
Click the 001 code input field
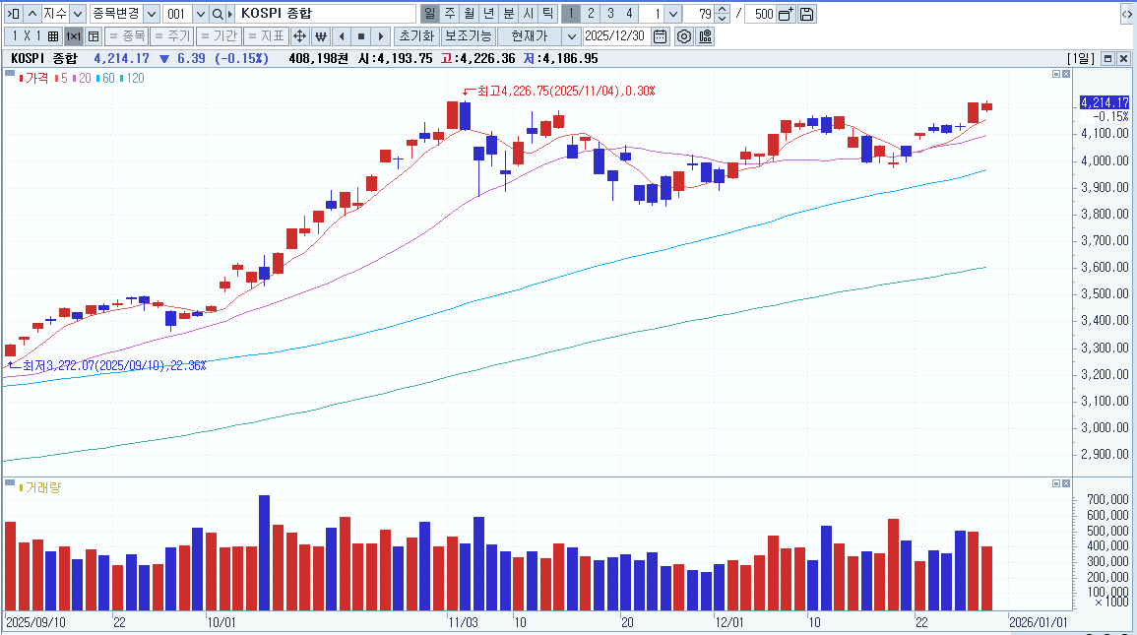[177, 14]
